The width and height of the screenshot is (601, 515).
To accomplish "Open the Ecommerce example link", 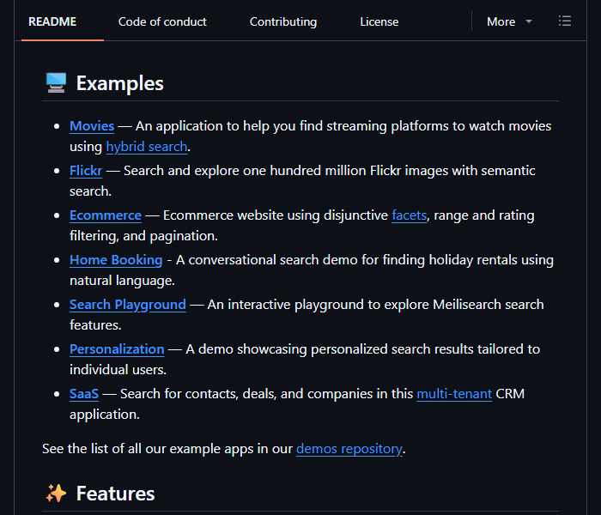I will tap(106, 215).
